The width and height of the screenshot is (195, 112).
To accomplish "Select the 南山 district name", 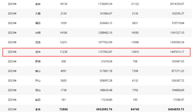I will coord(38,71).
